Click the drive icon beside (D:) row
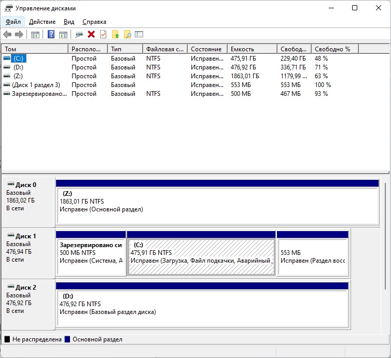Viewport: 391px width, 358px height. tap(7, 67)
